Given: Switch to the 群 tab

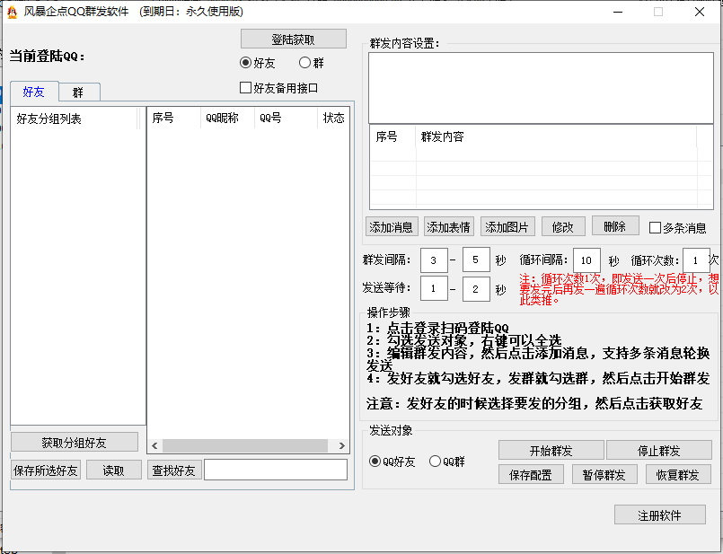Looking at the screenshot, I should 79,92.
